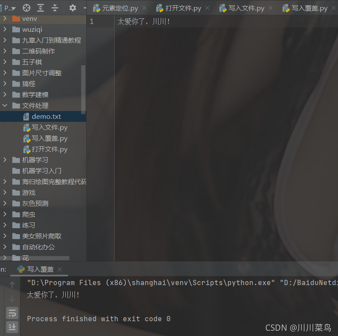The height and width of the screenshot is (336, 338).
Task: Expand the 搞怪 folder
Action: tap(5, 84)
